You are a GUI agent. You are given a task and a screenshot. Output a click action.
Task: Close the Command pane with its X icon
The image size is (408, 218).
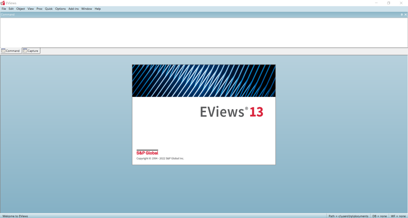pyautogui.click(x=405, y=14)
